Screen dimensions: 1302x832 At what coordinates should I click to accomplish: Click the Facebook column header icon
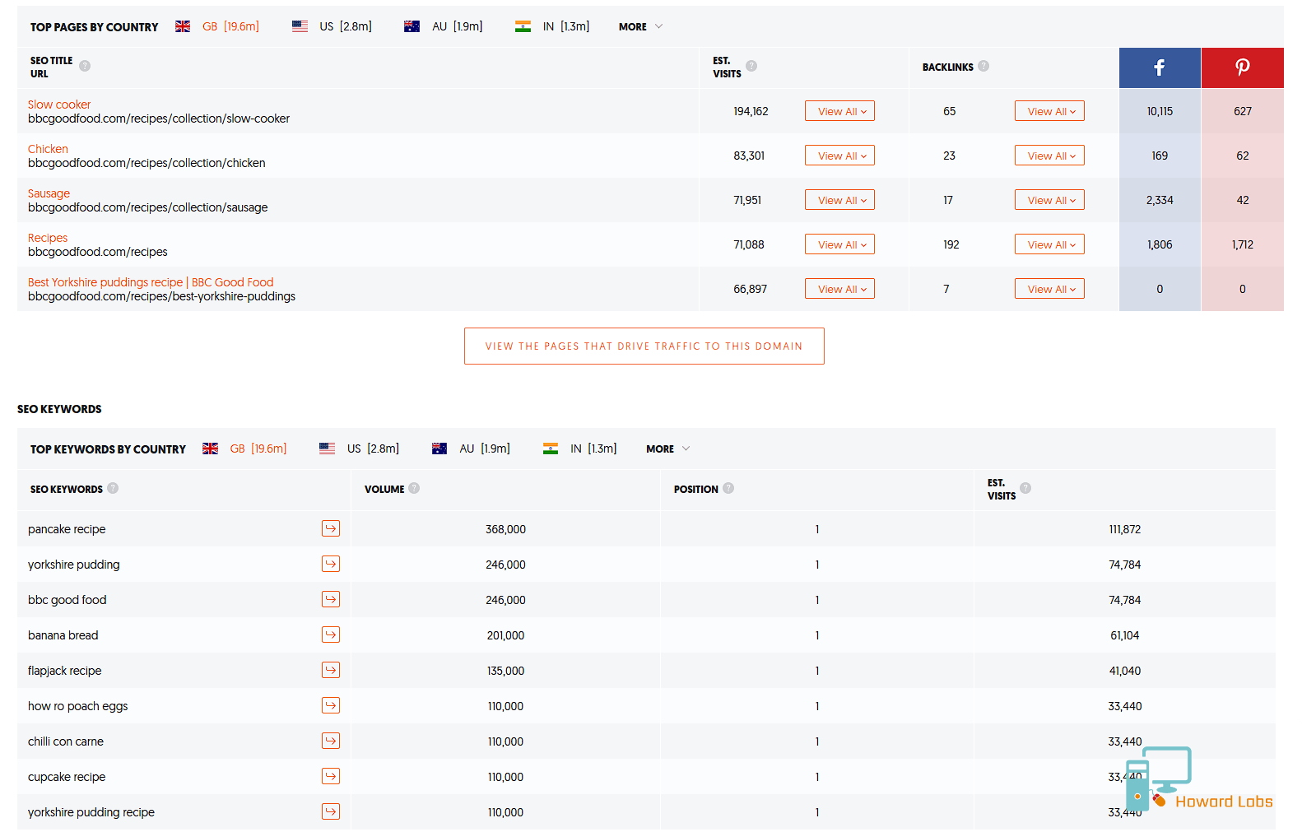coord(1159,67)
